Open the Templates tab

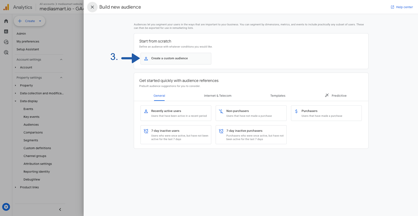click(278, 96)
